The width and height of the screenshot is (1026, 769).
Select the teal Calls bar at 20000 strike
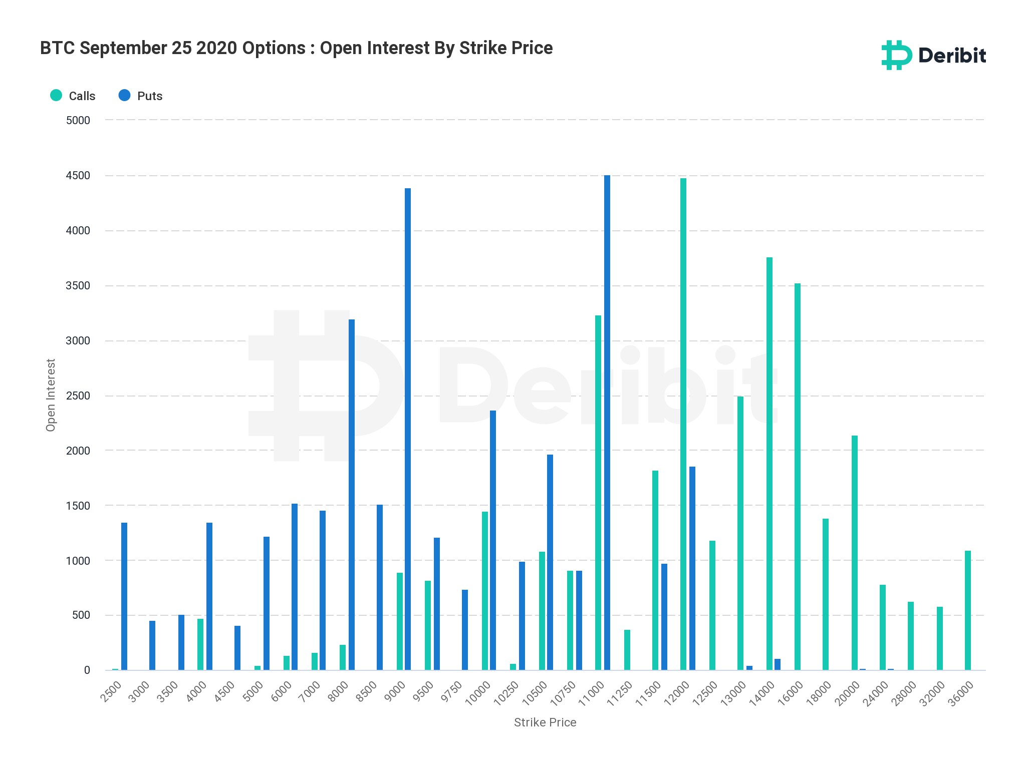pos(855,553)
